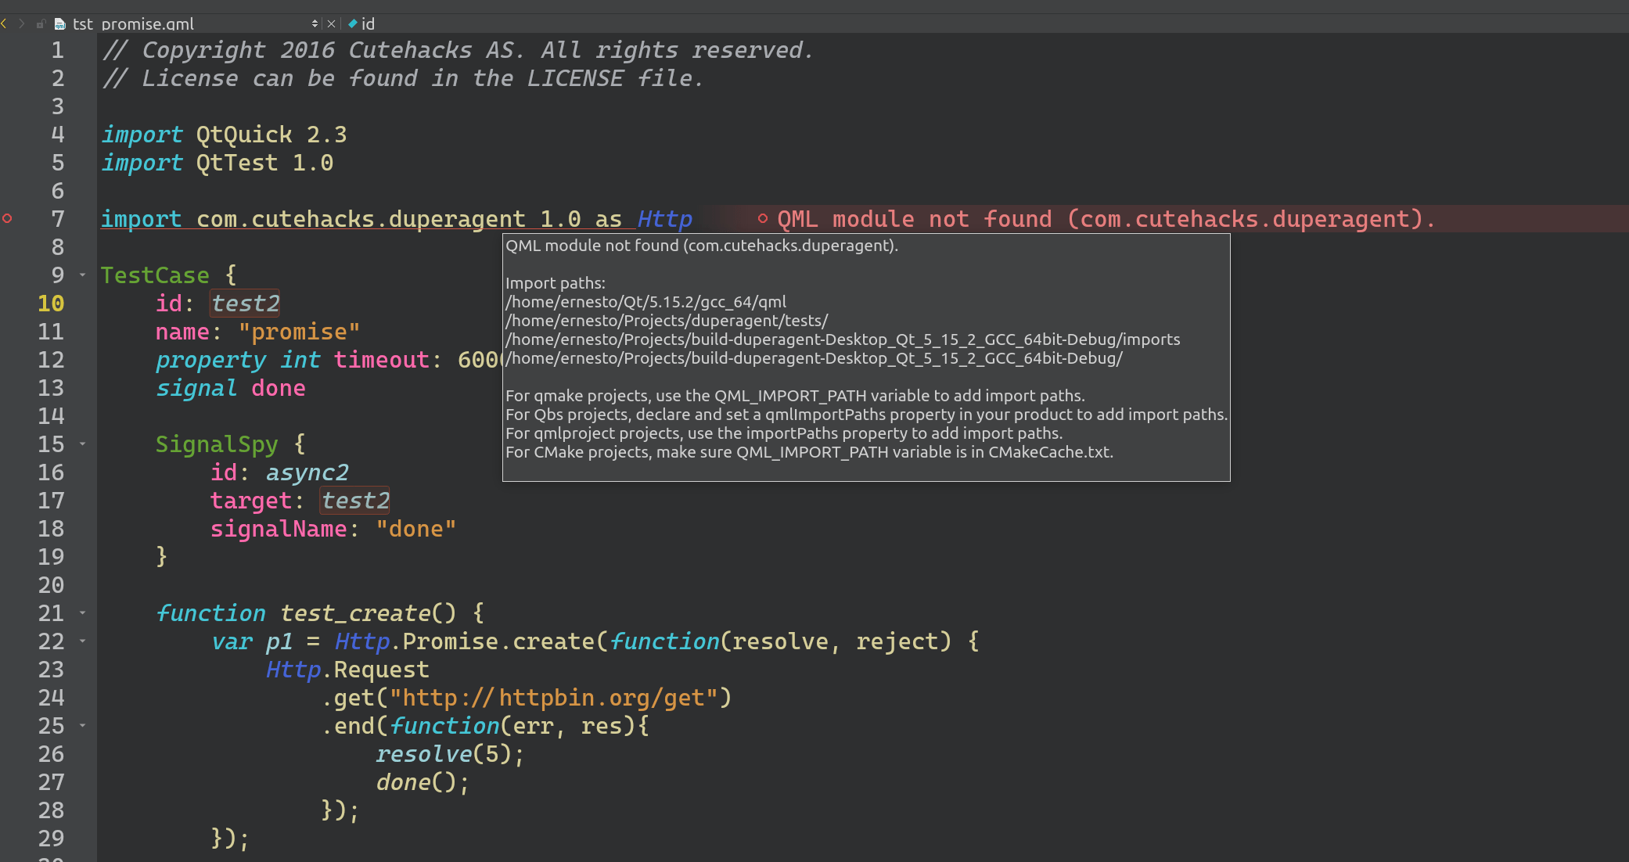Click the Go Forward navigation arrow
The width and height of the screenshot is (1629, 862).
(x=21, y=23)
